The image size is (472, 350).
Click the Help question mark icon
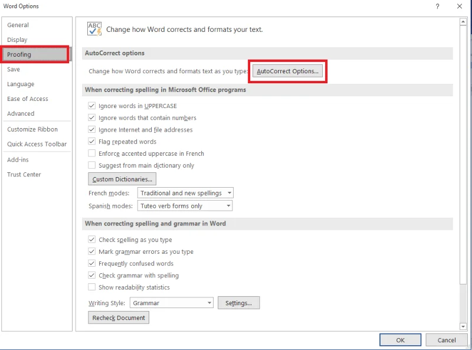(x=437, y=6)
